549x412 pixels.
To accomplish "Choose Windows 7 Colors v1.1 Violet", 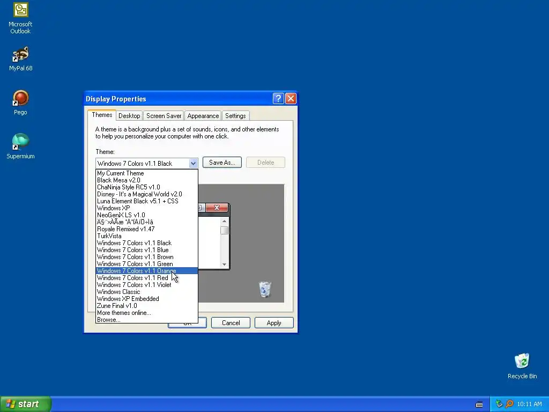I will tap(147, 285).
